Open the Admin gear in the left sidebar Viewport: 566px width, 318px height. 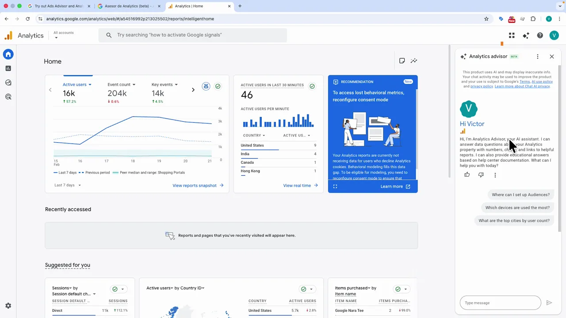click(x=8, y=306)
